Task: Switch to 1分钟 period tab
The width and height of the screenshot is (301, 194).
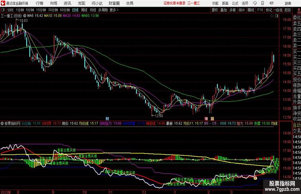Action: click(20, 10)
